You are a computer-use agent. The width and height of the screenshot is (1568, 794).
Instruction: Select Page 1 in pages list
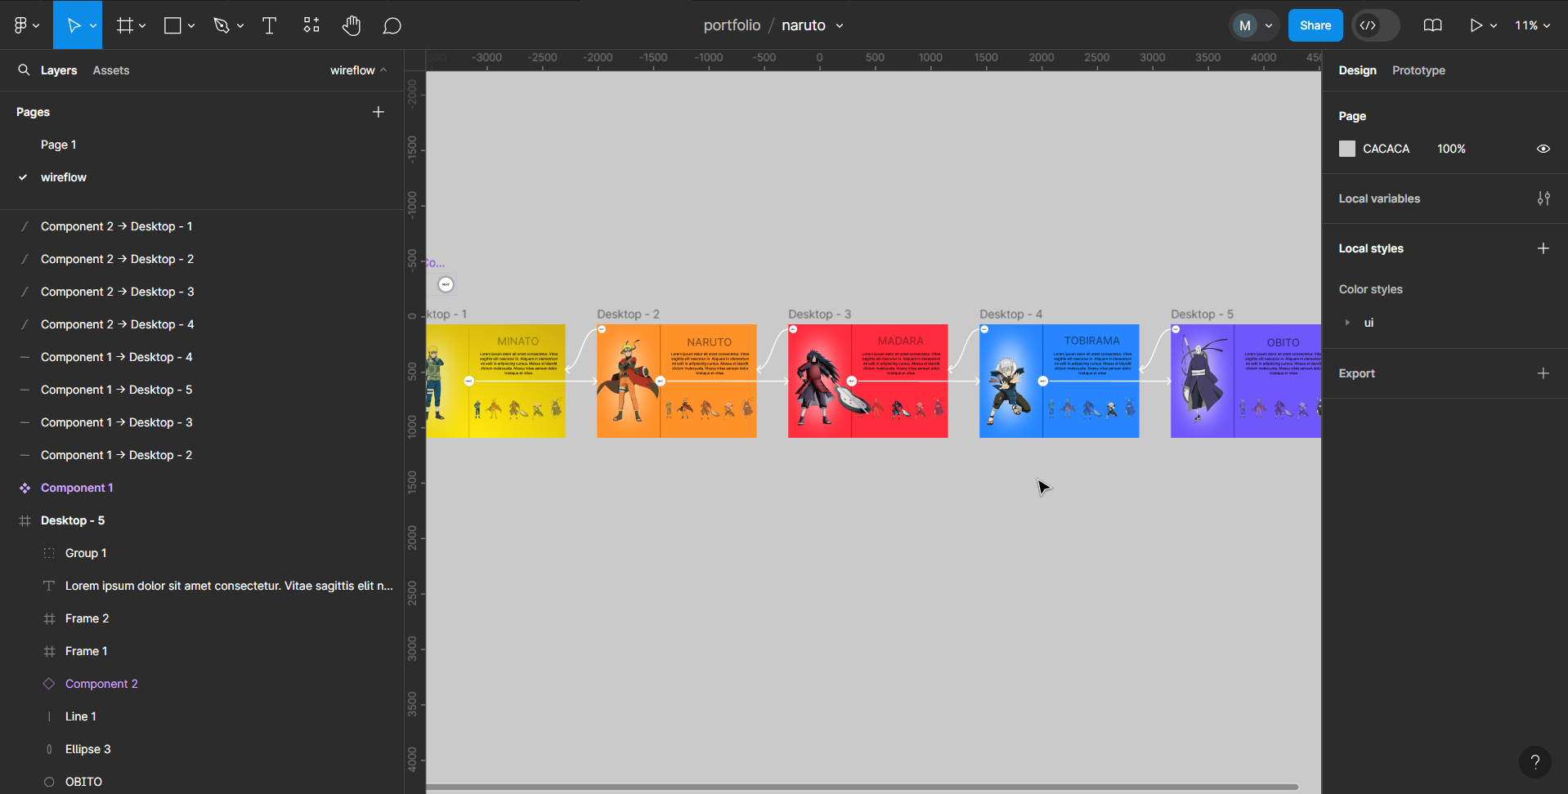(x=59, y=145)
